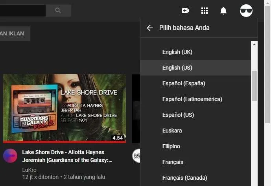Select Euskara language
This screenshot has height=186, width=271.
click(195, 131)
